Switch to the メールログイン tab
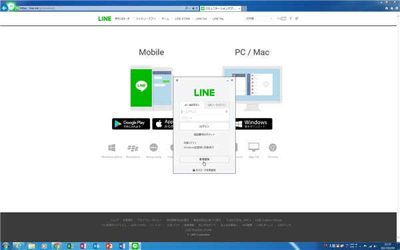This screenshot has height=250, width=400. click(x=192, y=105)
